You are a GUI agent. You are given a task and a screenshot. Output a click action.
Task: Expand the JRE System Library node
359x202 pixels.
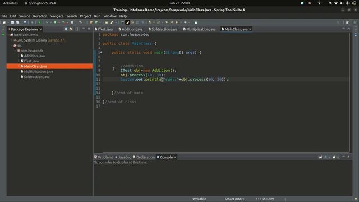12,40
